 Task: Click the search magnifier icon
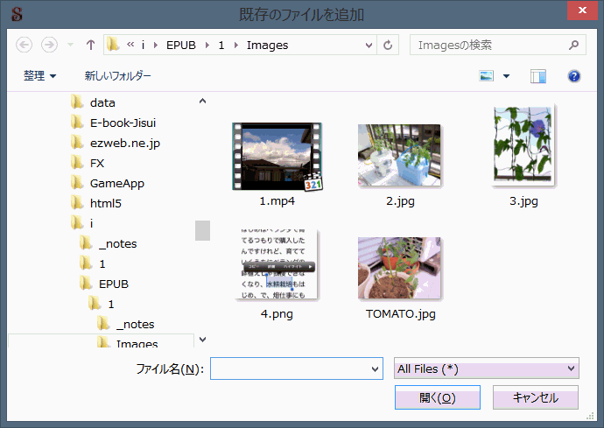pos(572,45)
